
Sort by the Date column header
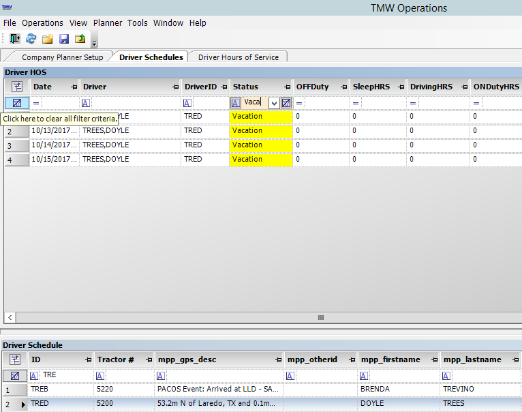pos(43,87)
